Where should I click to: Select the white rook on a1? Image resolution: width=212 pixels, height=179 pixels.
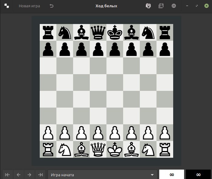(x=48, y=149)
